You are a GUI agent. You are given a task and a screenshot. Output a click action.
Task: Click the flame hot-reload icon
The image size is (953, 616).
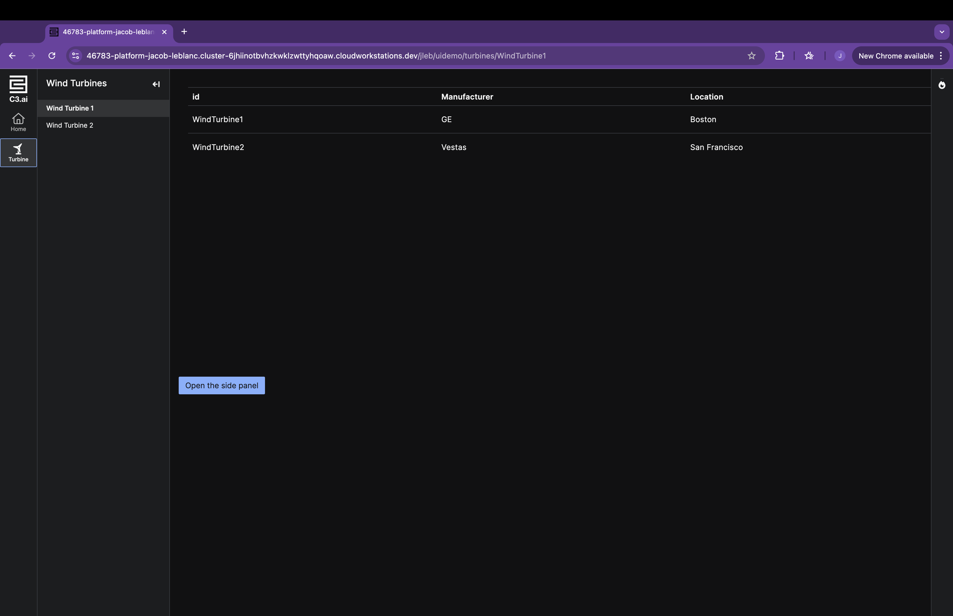click(942, 85)
